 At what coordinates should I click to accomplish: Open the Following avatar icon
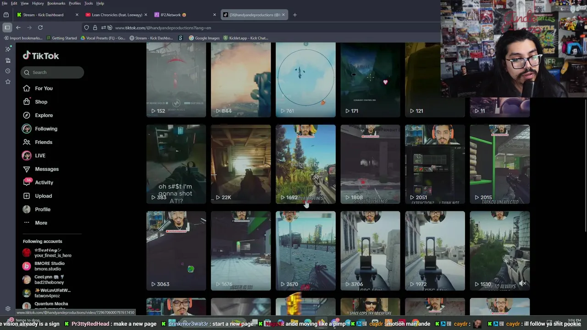[x=27, y=129]
